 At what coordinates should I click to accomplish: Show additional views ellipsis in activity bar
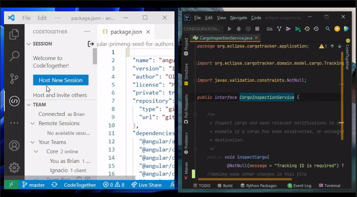tap(14, 123)
